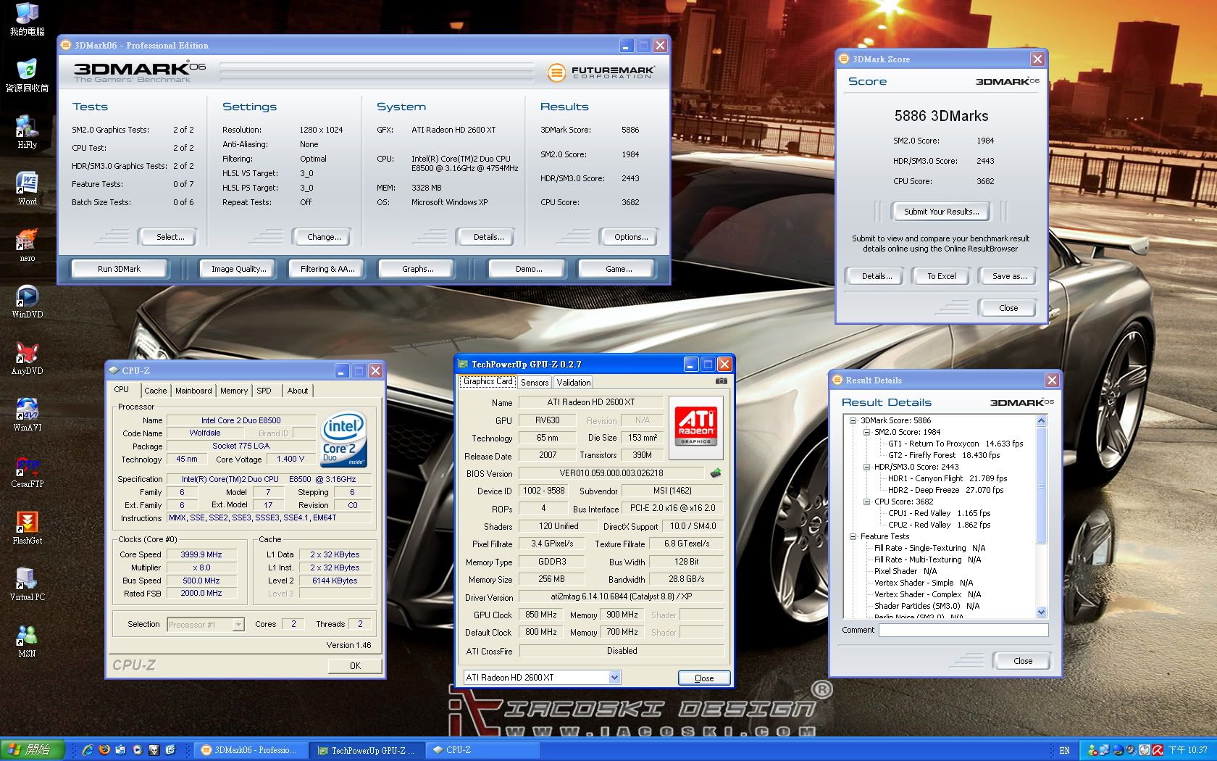Click Change... under Settings in 3DMark06
1217x761 pixels.
[324, 237]
